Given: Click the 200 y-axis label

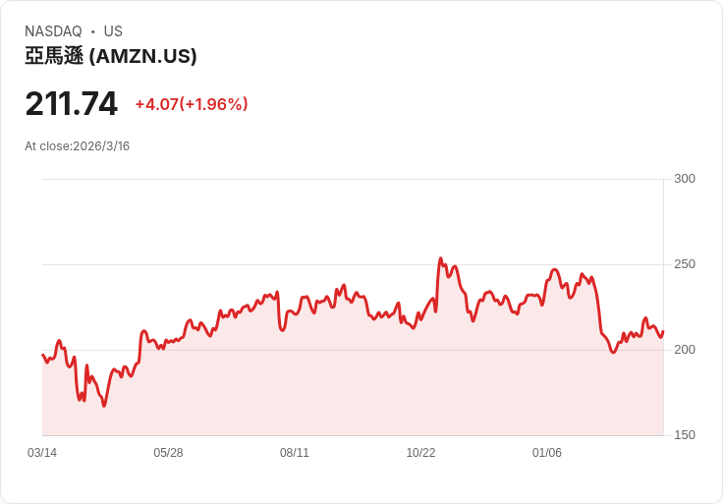Looking at the screenshot, I should (685, 350).
